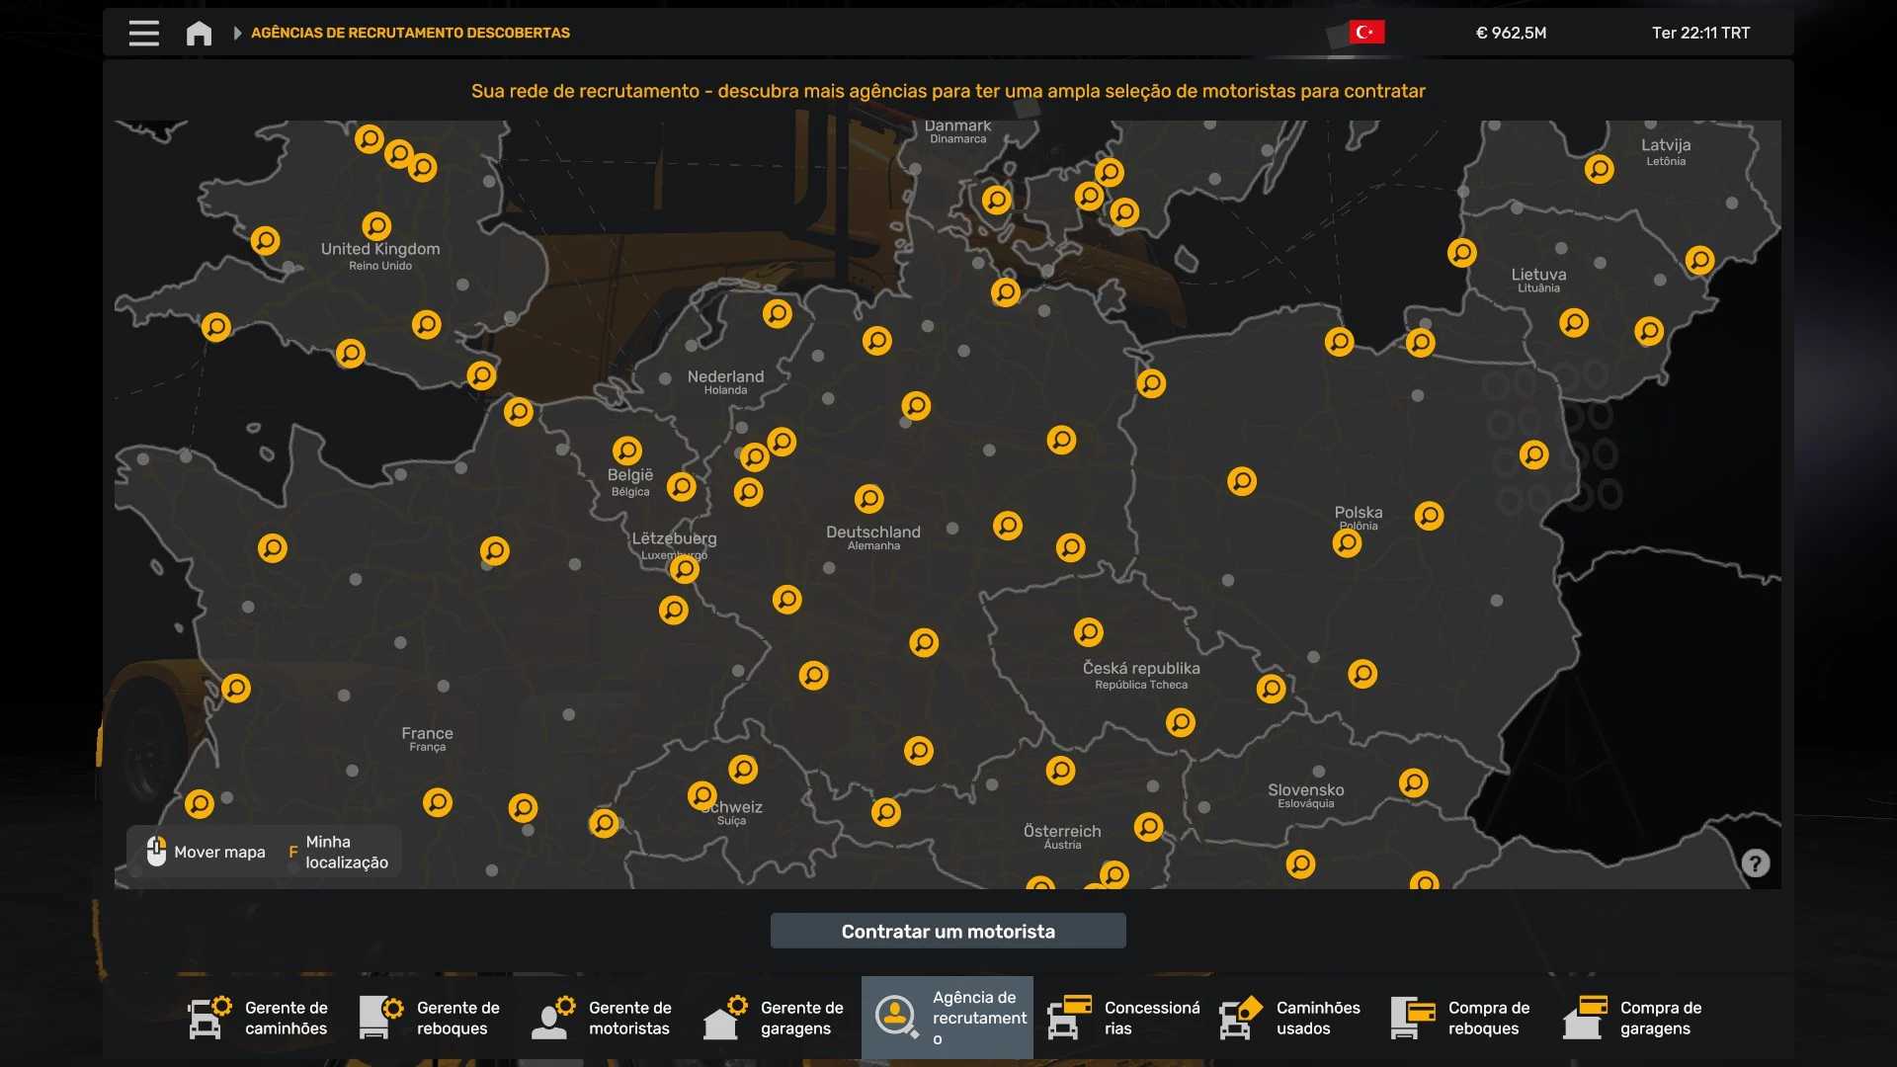Open Gerente de motoristas screen
Viewport: 1897px width, 1067px height.
coord(603,1018)
